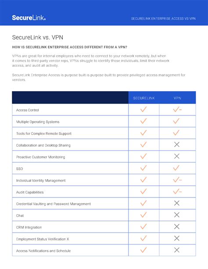Click VPN X mark for Chat row
Screen dimensions: 208x269
click(x=177, y=215)
